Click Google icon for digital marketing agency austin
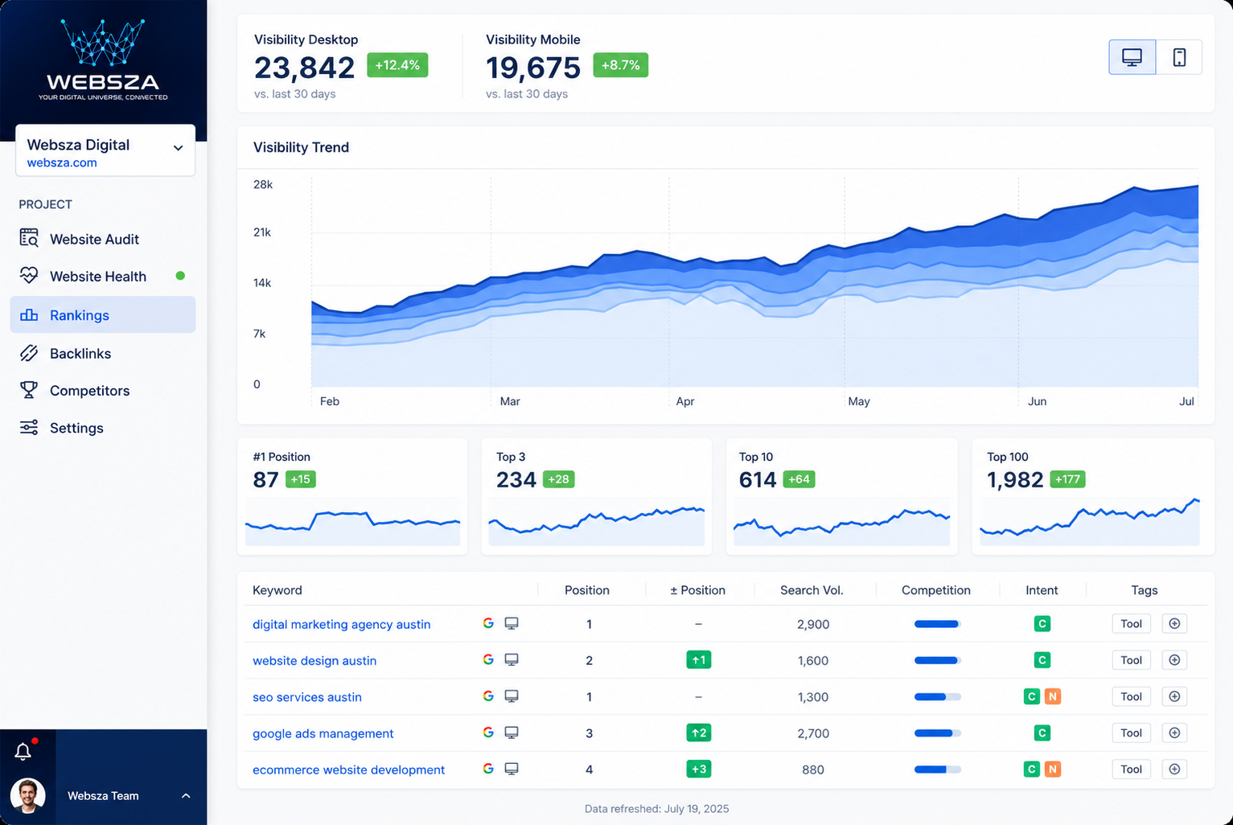1233x825 pixels. [x=488, y=623]
